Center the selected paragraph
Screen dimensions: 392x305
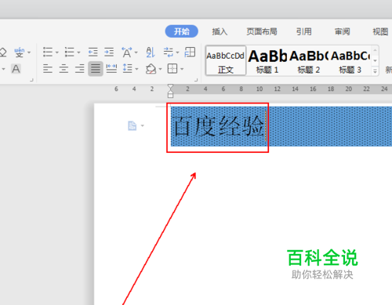[x=64, y=69]
